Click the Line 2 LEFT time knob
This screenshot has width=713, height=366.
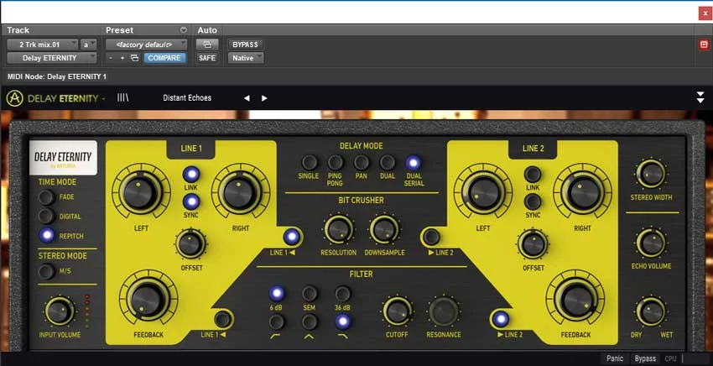483,191
